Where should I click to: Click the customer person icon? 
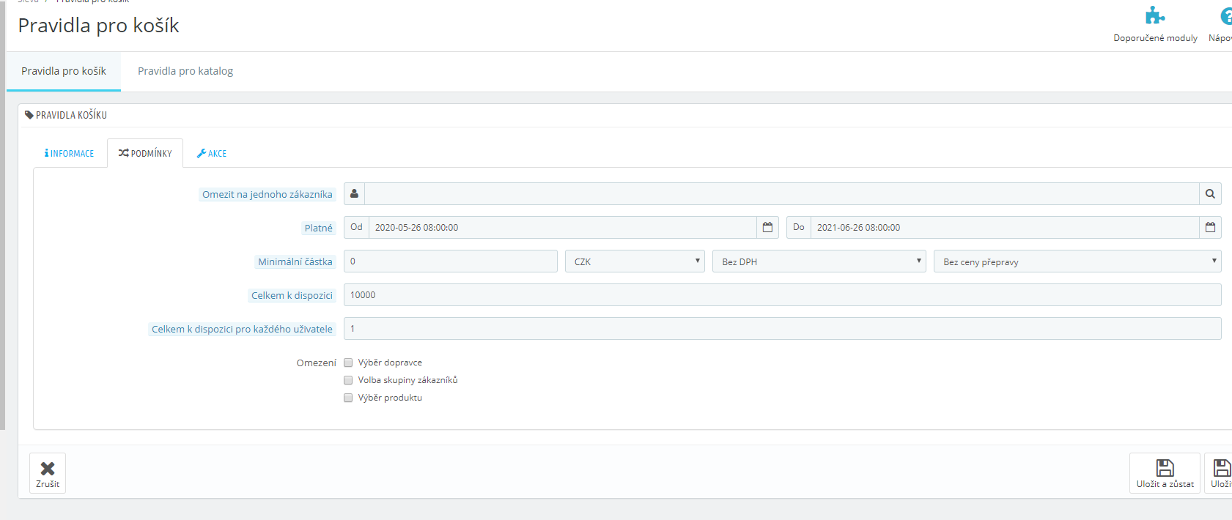[354, 194]
